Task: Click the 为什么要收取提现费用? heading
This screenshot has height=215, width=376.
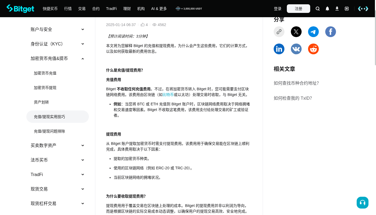Action: click(x=126, y=196)
